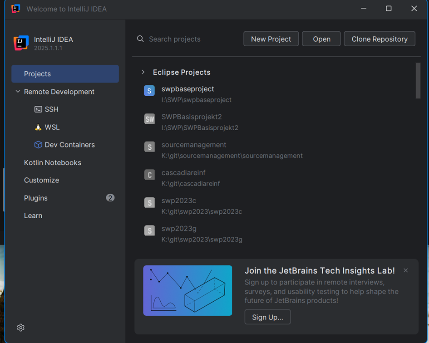Viewport: 429px width, 343px height.
Task: Expand the Eclipse Projects group
Action: click(x=143, y=72)
